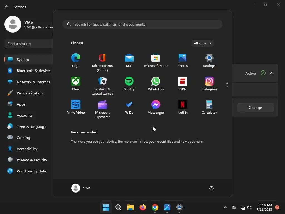Open Network & internet settings
This screenshot has width=285, height=214.
point(29,82)
